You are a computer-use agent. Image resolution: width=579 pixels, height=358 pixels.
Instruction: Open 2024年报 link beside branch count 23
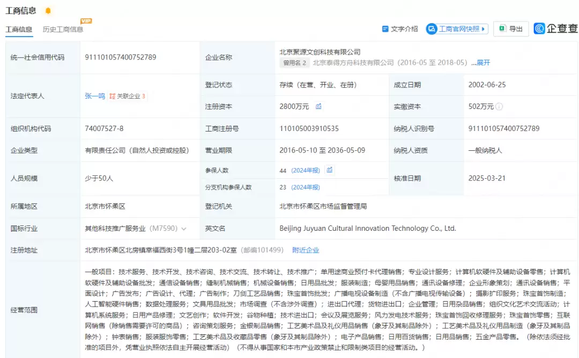pos(306,187)
